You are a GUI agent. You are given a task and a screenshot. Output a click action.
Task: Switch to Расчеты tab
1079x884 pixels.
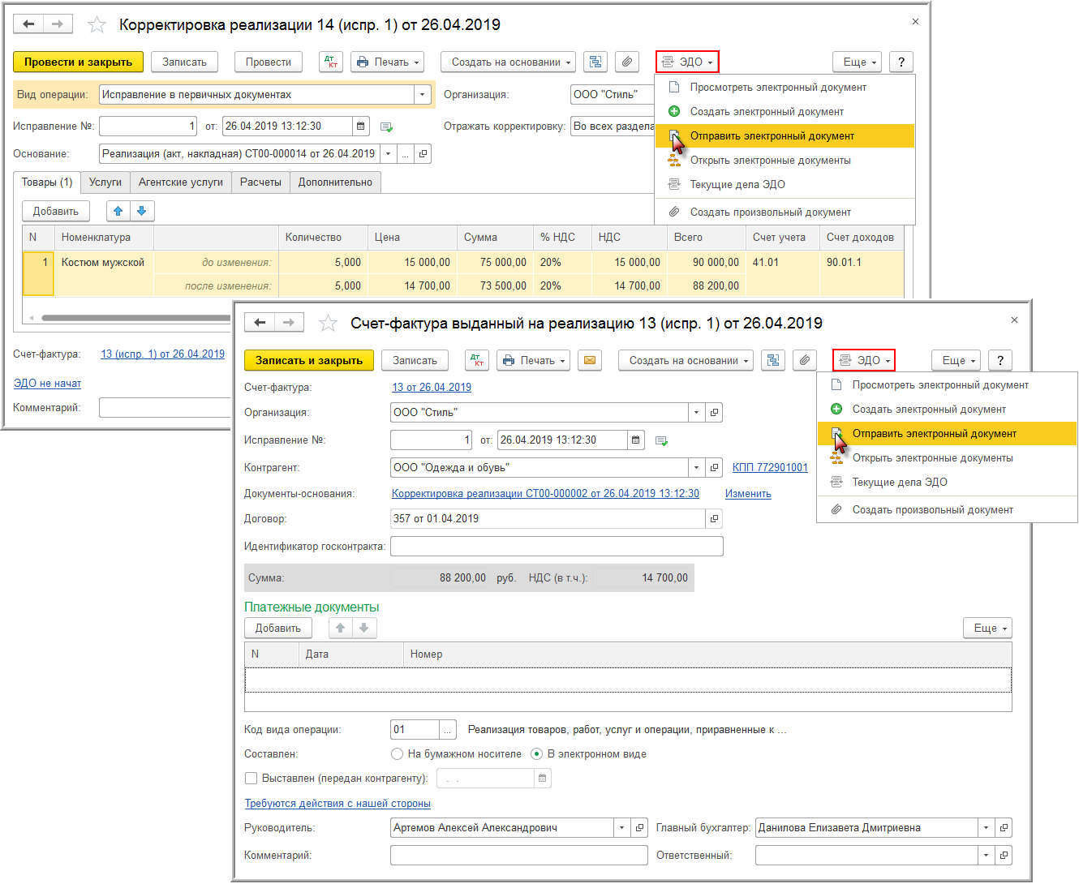pyautogui.click(x=260, y=182)
